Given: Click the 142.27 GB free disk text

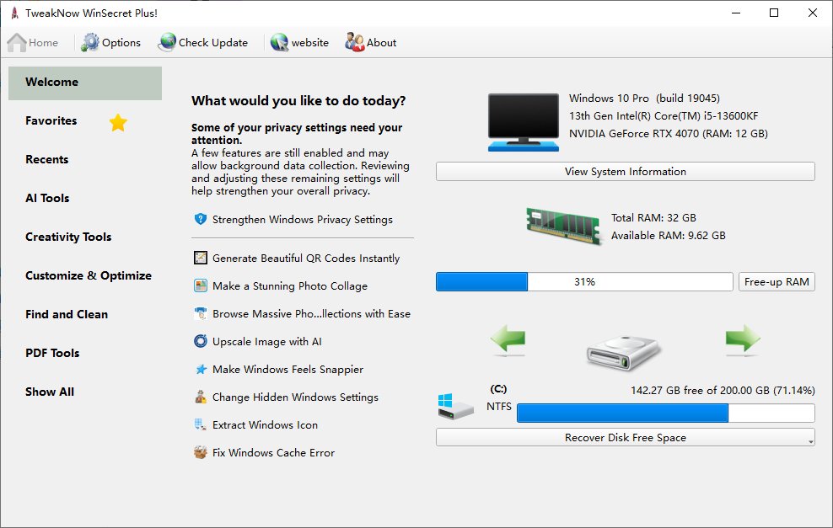Looking at the screenshot, I should 723,391.
